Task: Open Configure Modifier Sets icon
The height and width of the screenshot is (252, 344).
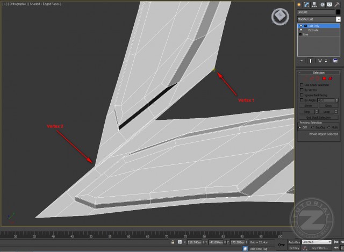Action: tap(335, 61)
